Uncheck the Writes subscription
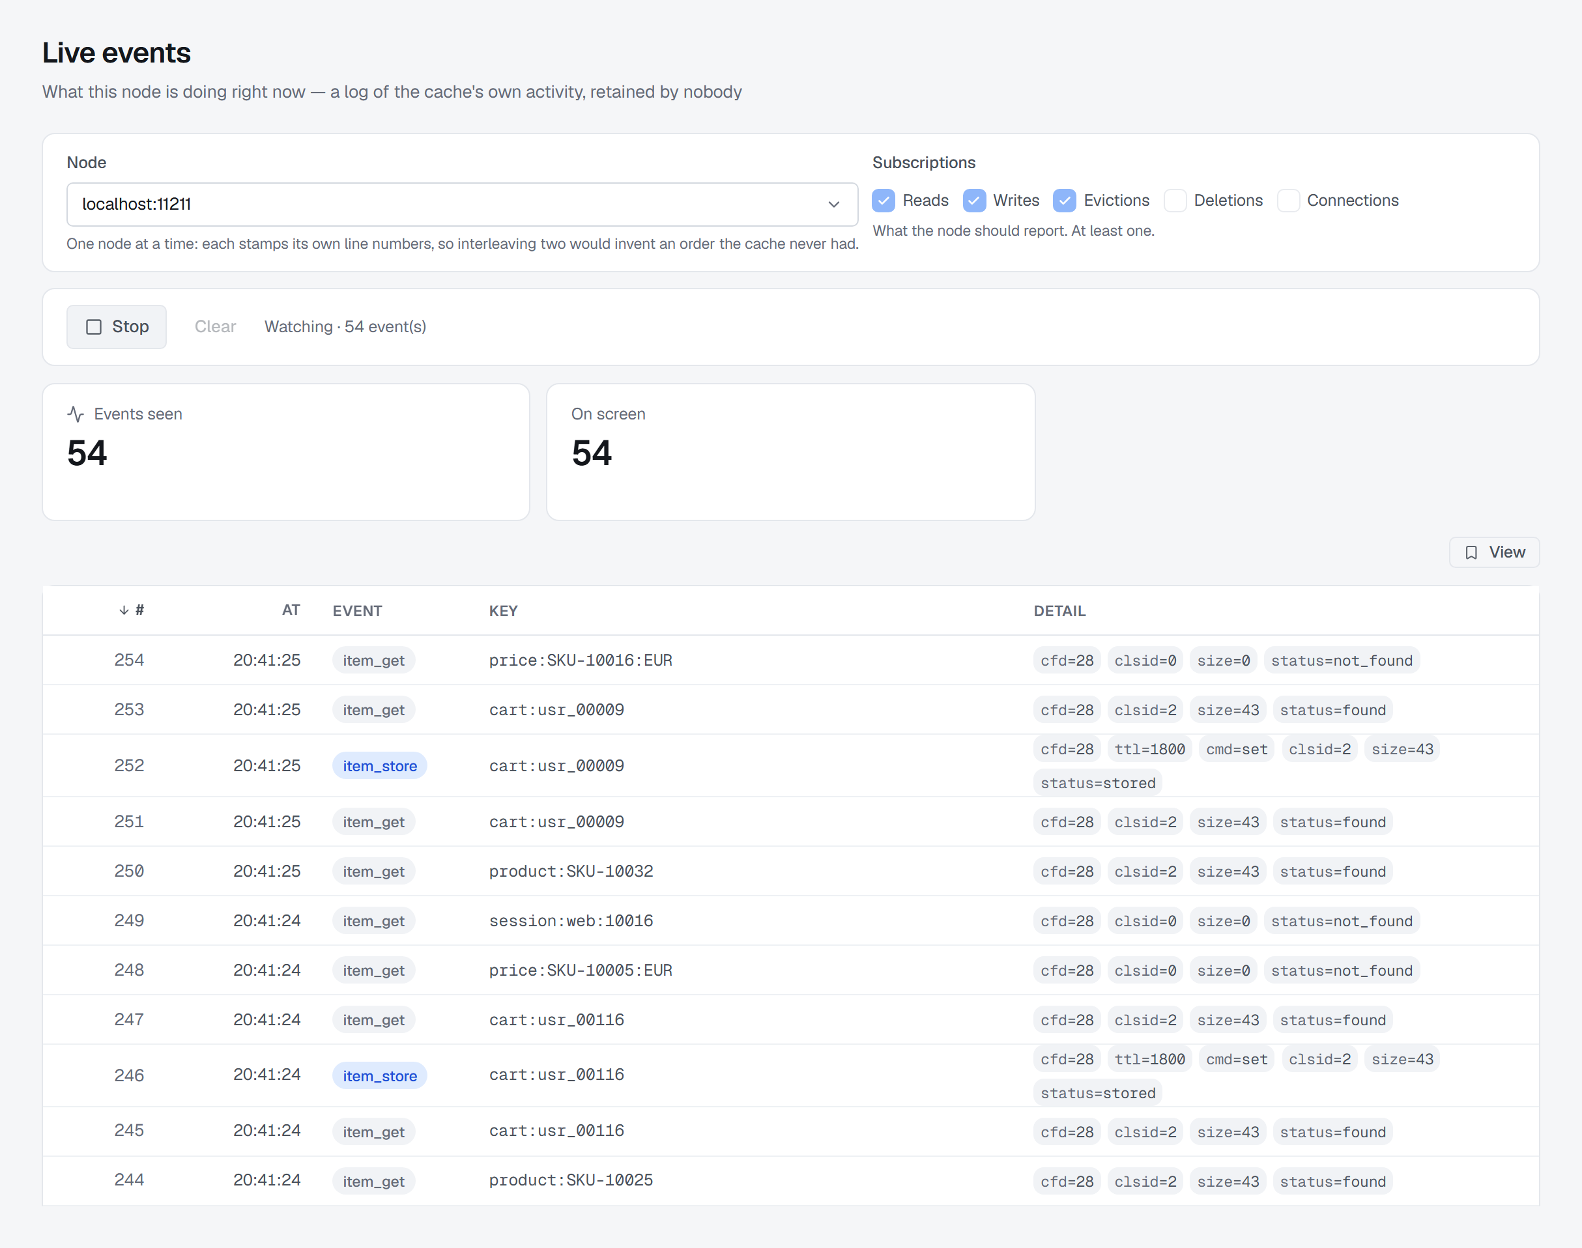1582x1248 pixels. pyautogui.click(x=974, y=200)
